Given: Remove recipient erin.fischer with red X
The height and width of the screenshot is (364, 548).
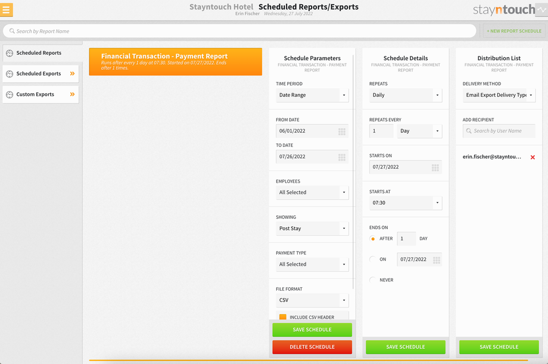Looking at the screenshot, I should pyautogui.click(x=533, y=158).
